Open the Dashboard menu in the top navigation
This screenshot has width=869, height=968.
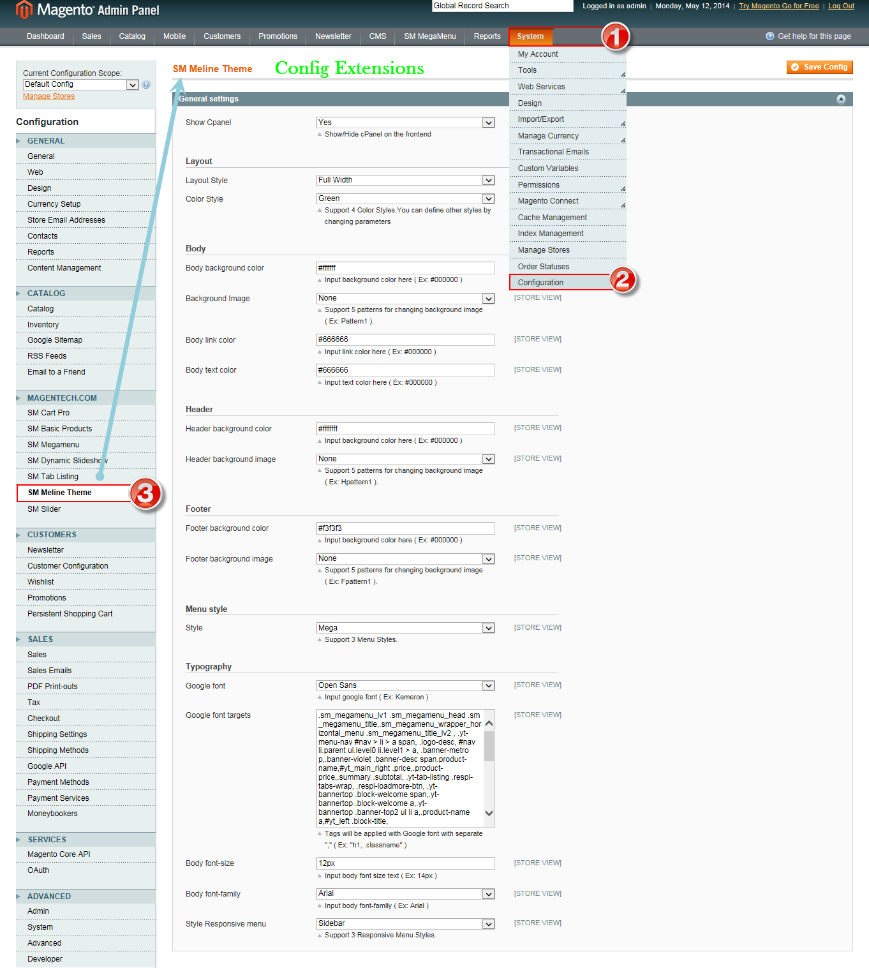click(45, 36)
